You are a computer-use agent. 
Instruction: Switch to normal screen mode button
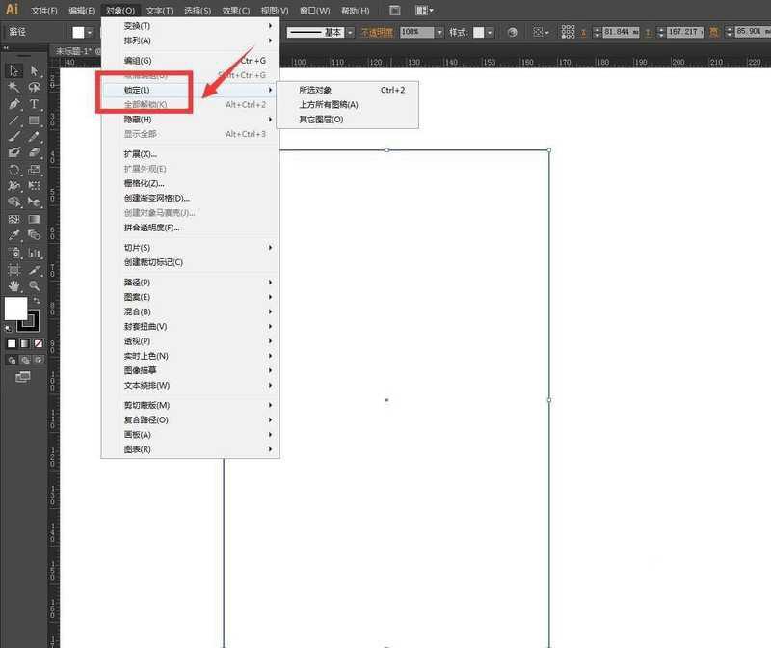click(22, 375)
